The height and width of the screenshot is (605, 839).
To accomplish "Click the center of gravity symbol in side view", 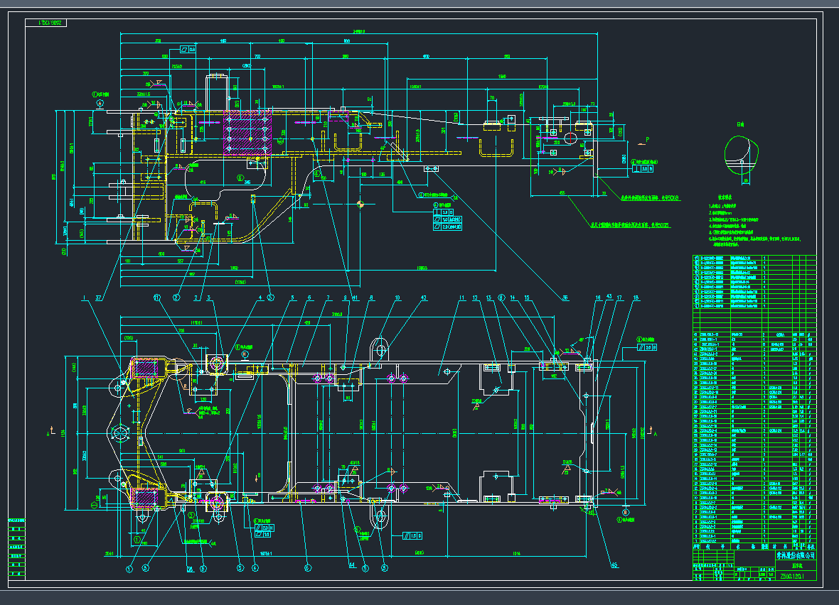I will point(360,205).
